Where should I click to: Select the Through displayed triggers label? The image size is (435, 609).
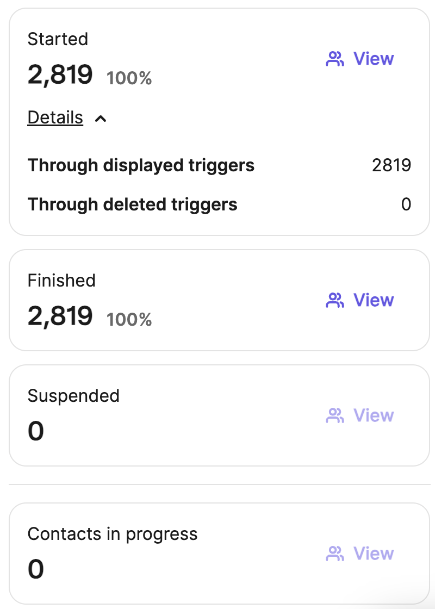pos(141,165)
